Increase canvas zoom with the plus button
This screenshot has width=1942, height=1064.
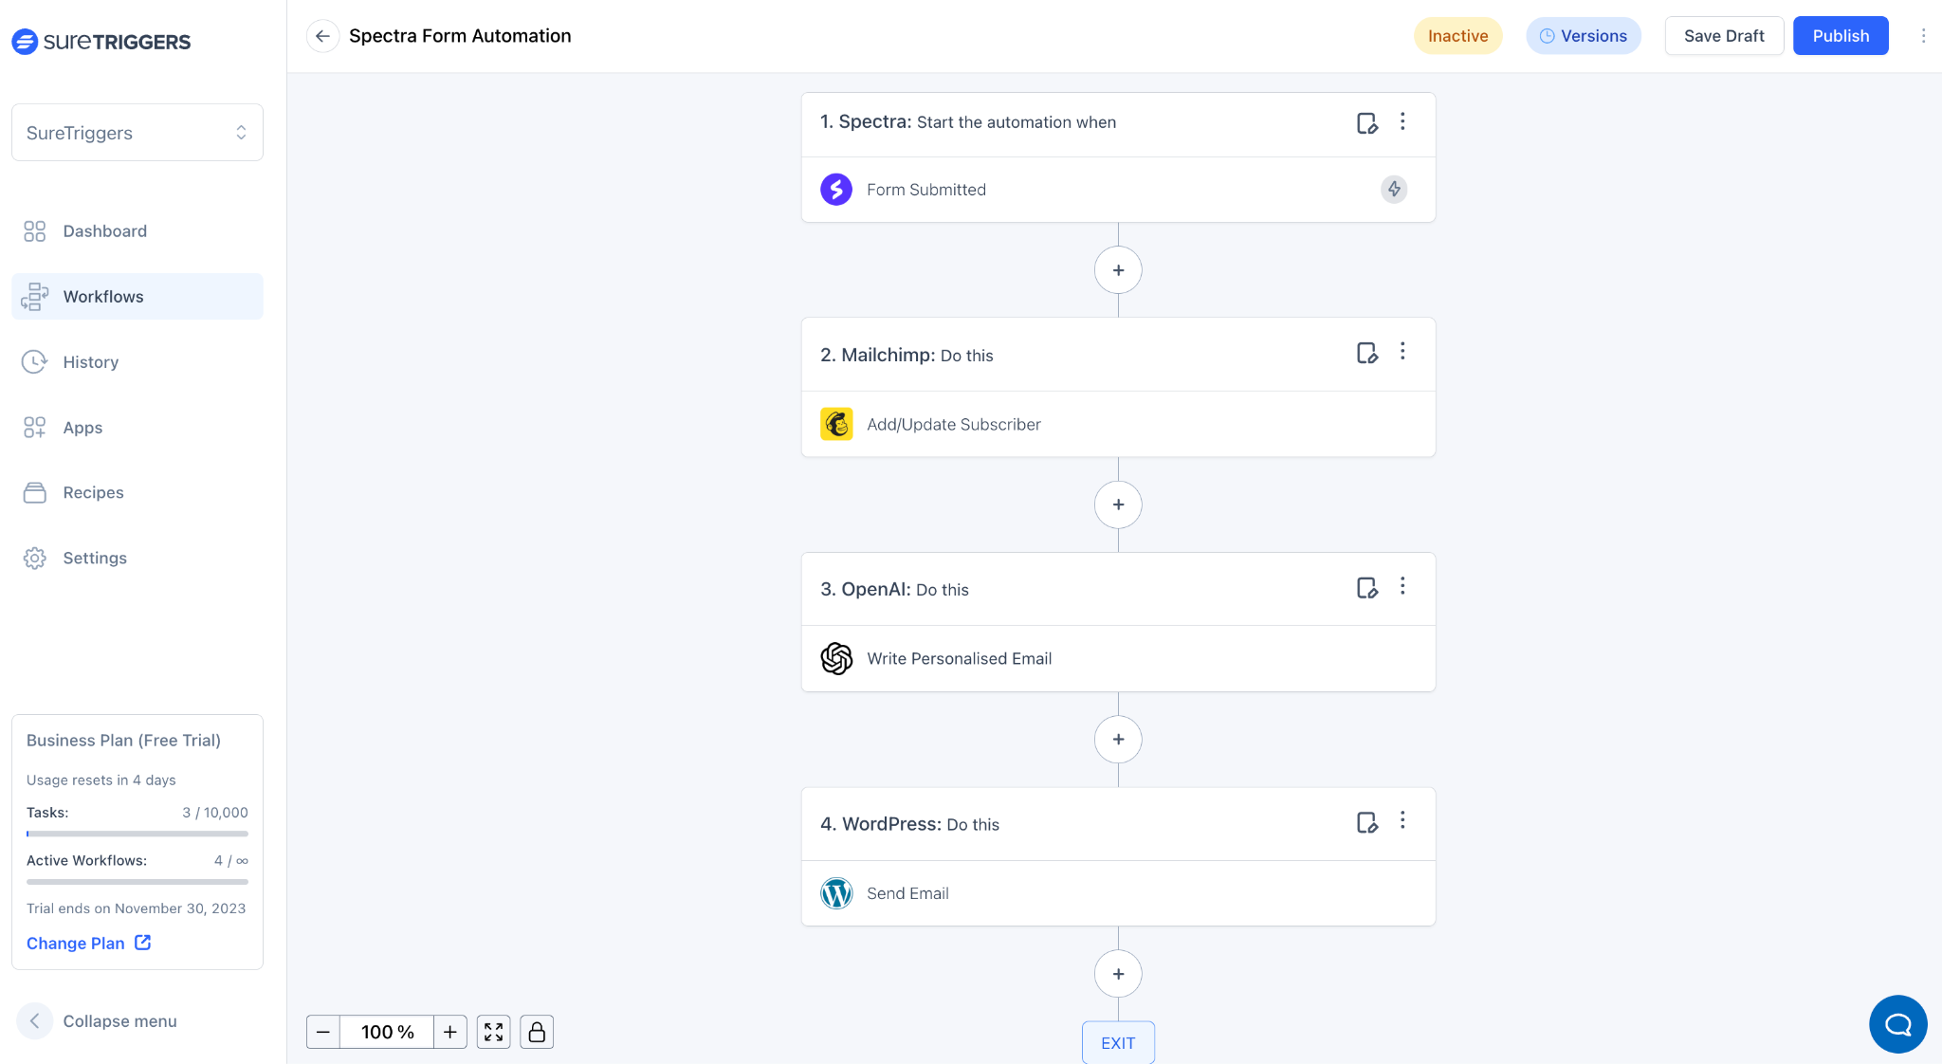point(450,1032)
